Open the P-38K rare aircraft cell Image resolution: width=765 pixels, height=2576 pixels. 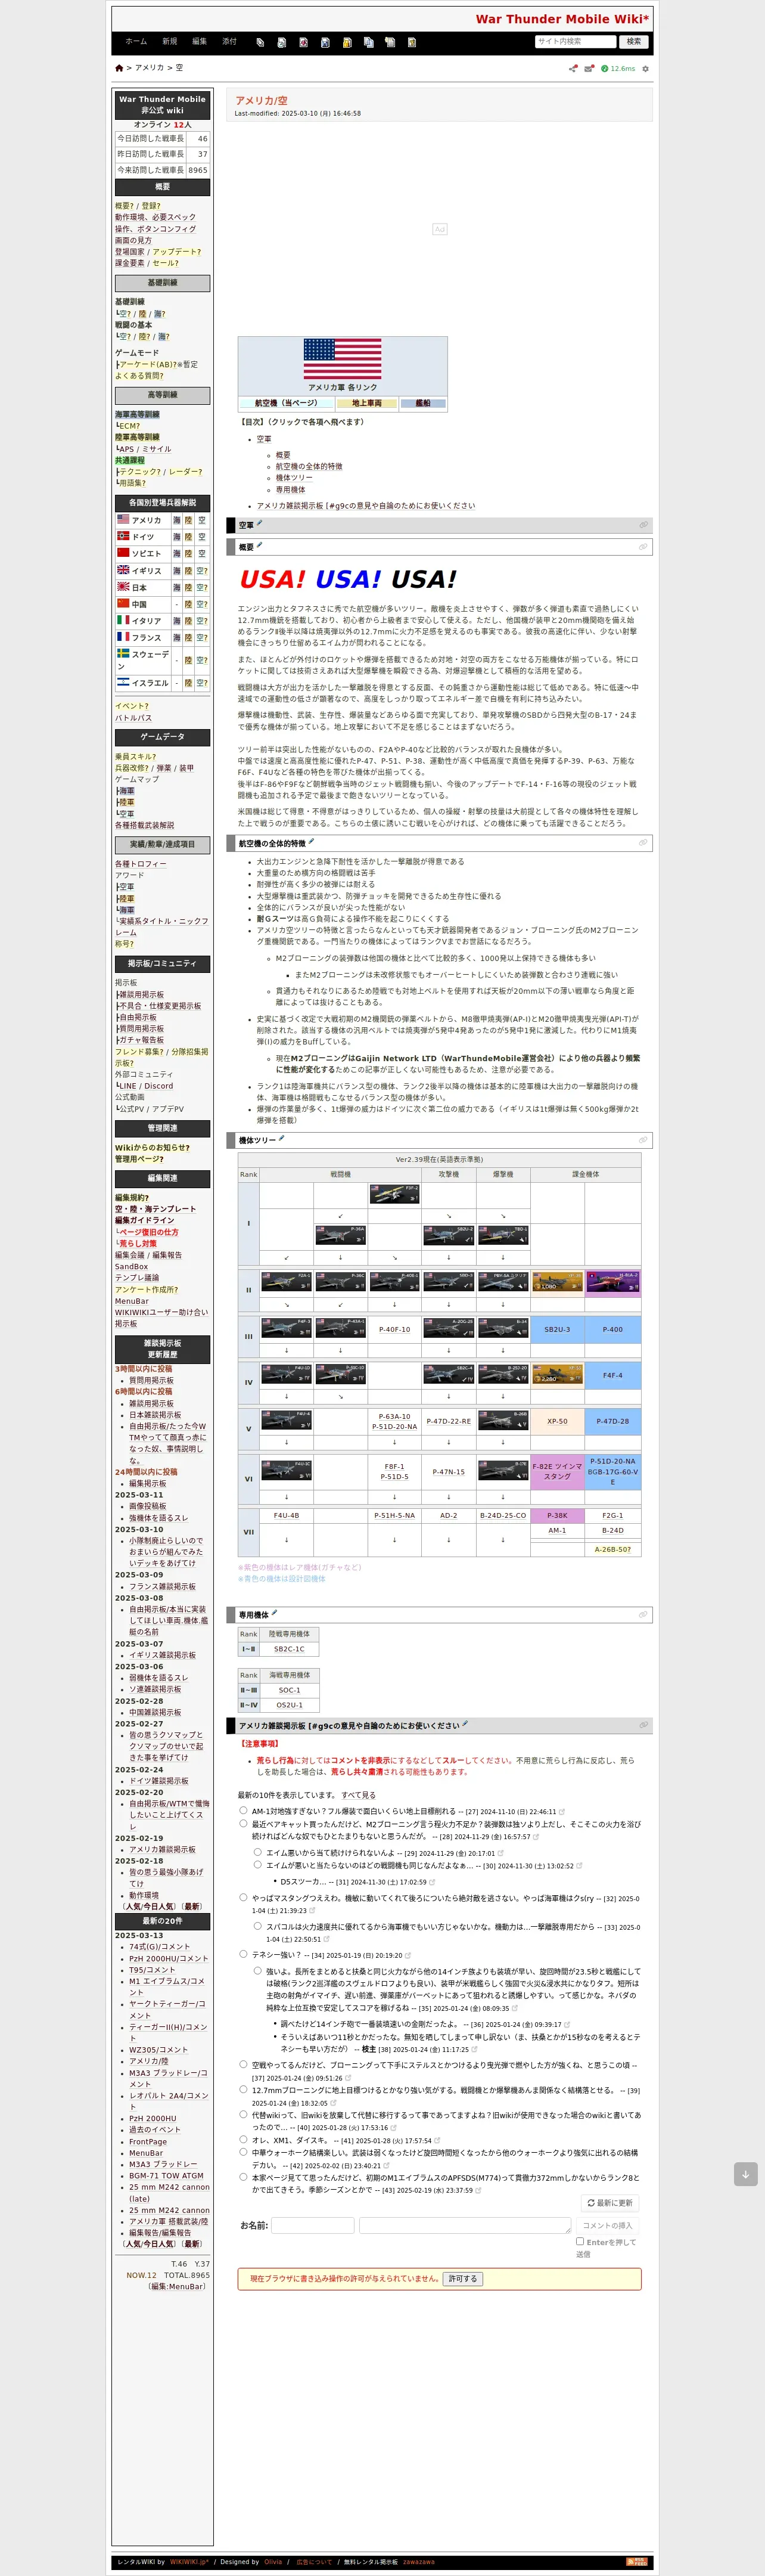pyautogui.click(x=557, y=1515)
